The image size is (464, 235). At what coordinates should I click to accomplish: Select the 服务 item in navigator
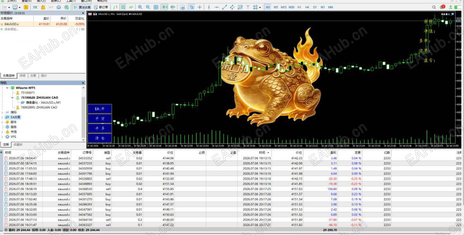pos(14,127)
